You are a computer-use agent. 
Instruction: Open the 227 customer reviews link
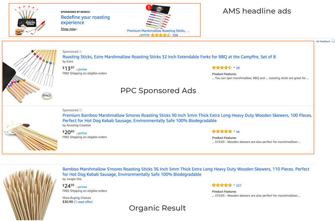(239, 185)
